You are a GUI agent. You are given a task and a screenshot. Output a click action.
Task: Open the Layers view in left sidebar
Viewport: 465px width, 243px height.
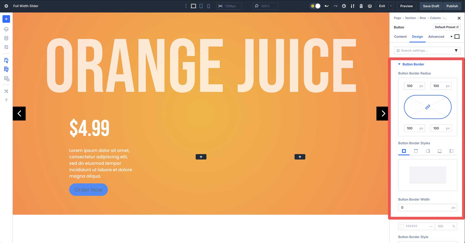tap(6, 29)
